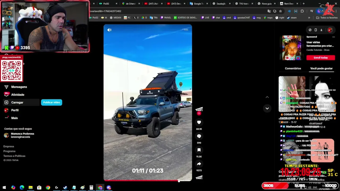Open the SORTEIO DE SKINS bookmark

coord(185,18)
